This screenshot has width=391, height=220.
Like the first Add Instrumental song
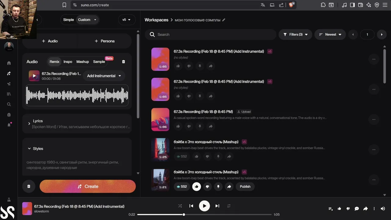178,66
